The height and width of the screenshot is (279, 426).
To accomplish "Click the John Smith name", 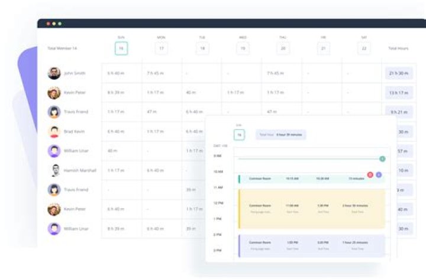I will [x=75, y=73].
